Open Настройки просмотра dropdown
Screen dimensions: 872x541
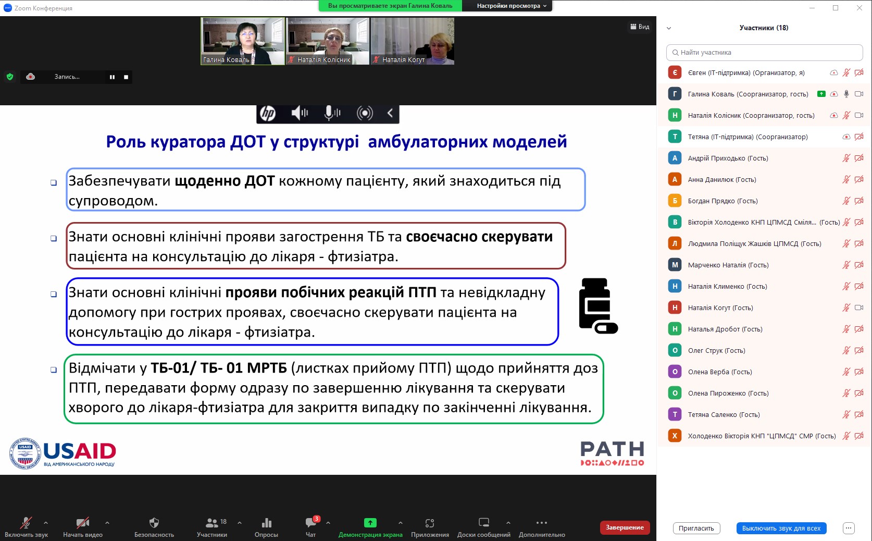[512, 6]
